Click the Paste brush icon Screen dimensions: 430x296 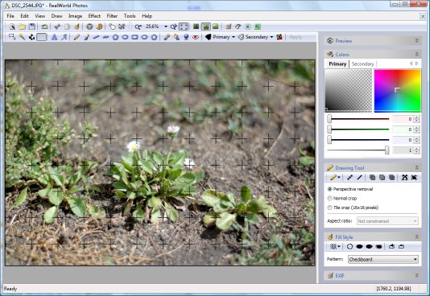click(77, 27)
